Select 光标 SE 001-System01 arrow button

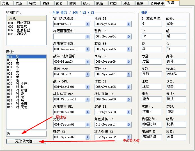click(88, 125)
